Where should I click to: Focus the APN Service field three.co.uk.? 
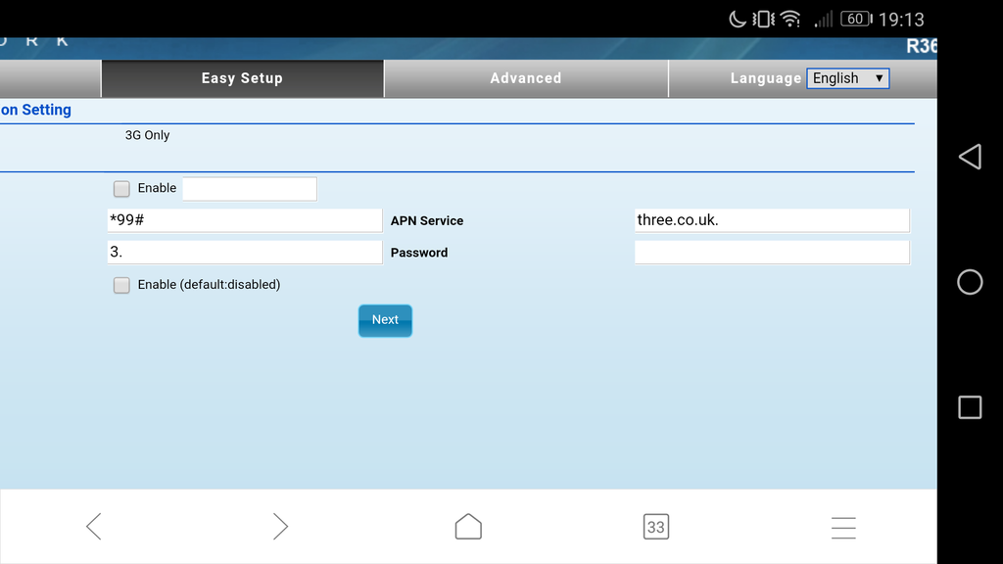[x=772, y=220]
